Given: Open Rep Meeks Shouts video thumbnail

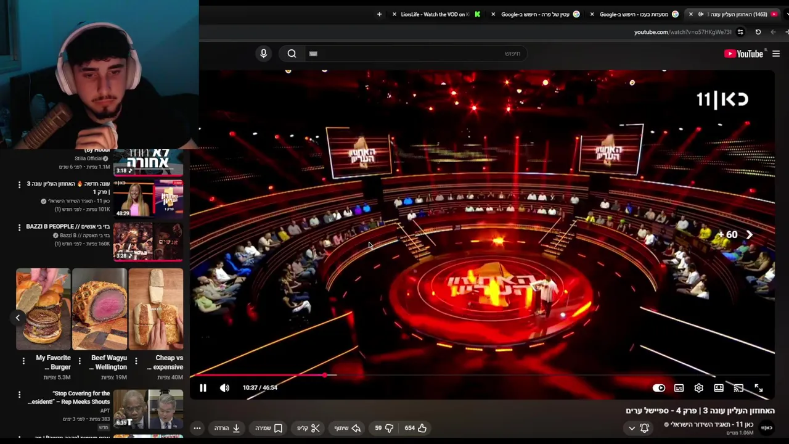Looking at the screenshot, I should coord(148,408).
